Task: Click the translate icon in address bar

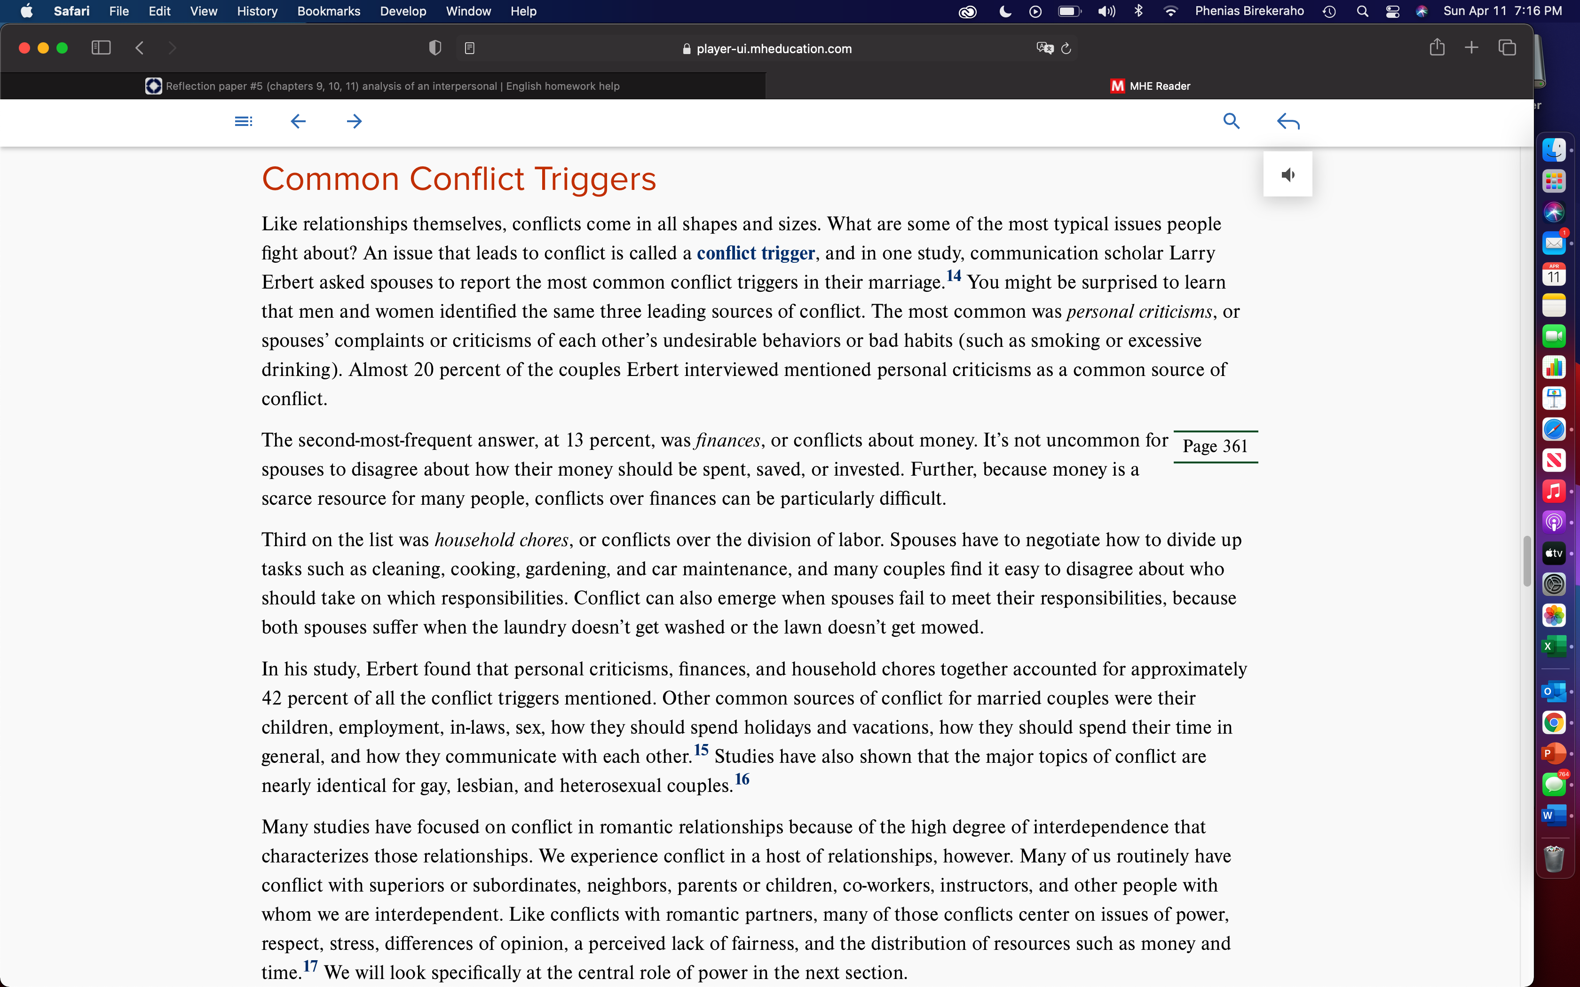Action: point(1044,47)
